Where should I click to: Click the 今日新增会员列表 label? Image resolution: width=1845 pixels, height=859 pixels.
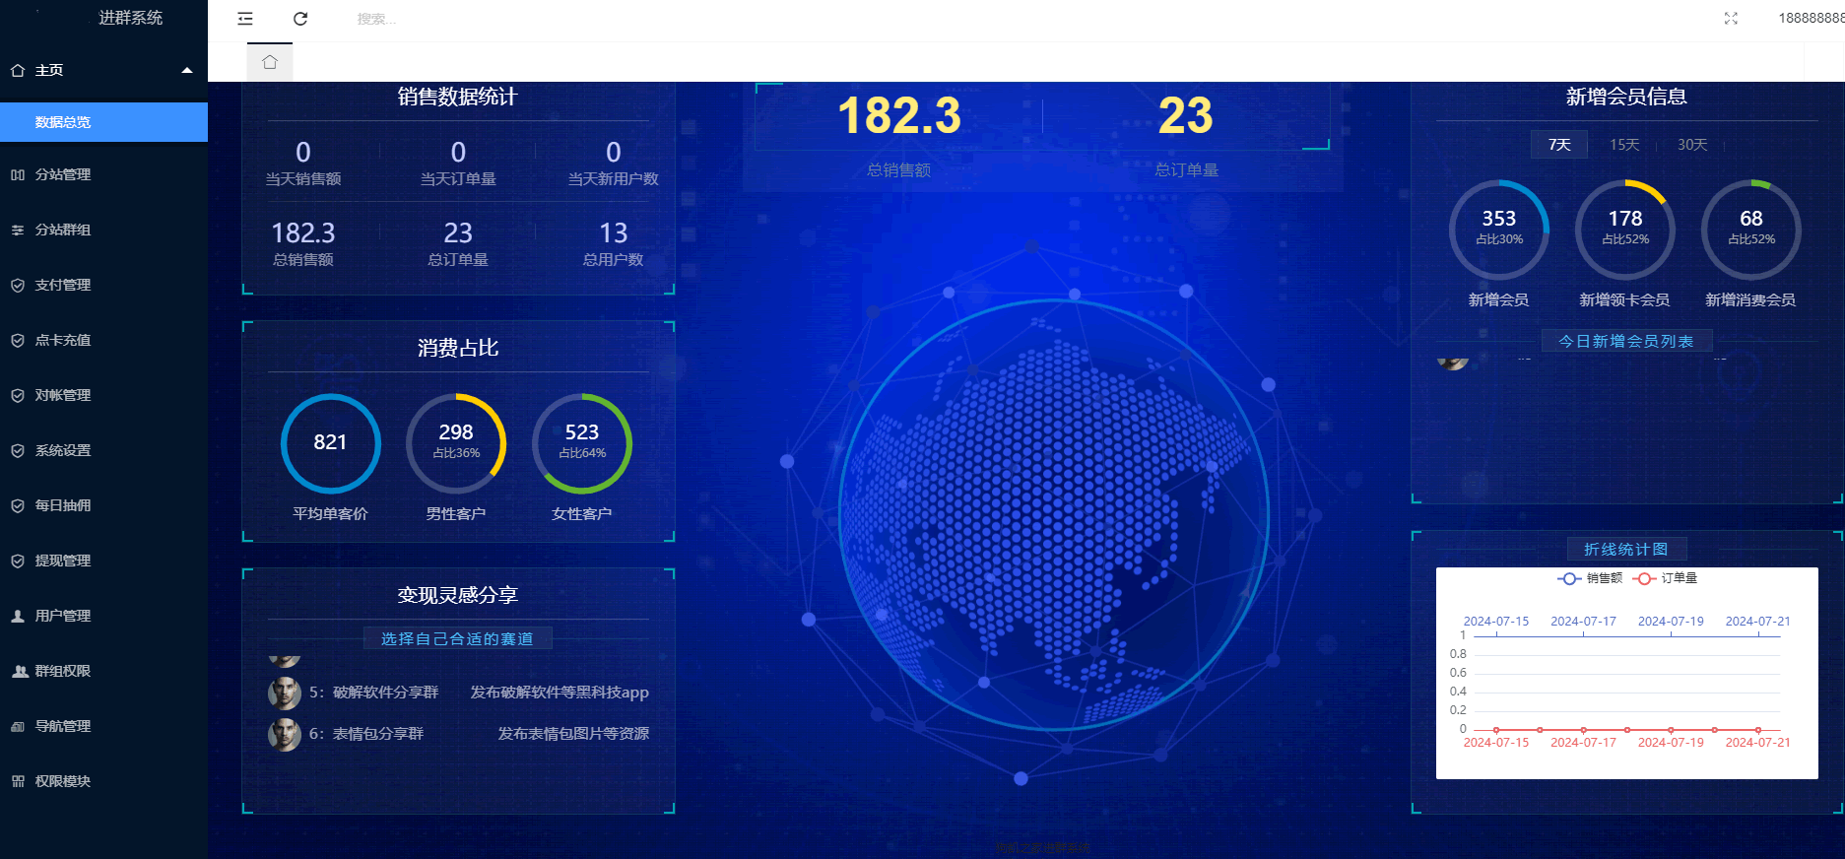[x=1625, y=341]
